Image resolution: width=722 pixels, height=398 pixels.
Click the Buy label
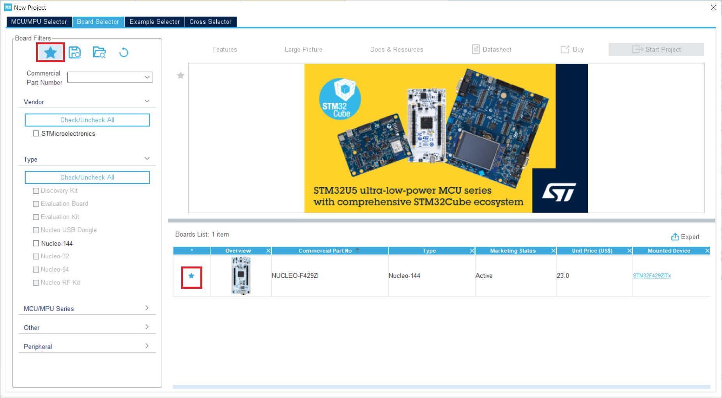pos(578,49)
